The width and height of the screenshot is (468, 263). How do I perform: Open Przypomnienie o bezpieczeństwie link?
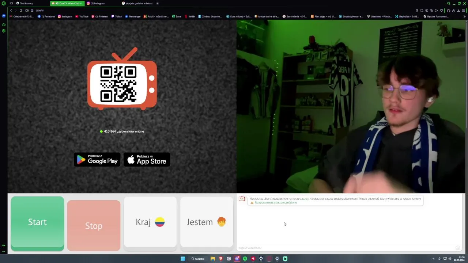[276, 202]
